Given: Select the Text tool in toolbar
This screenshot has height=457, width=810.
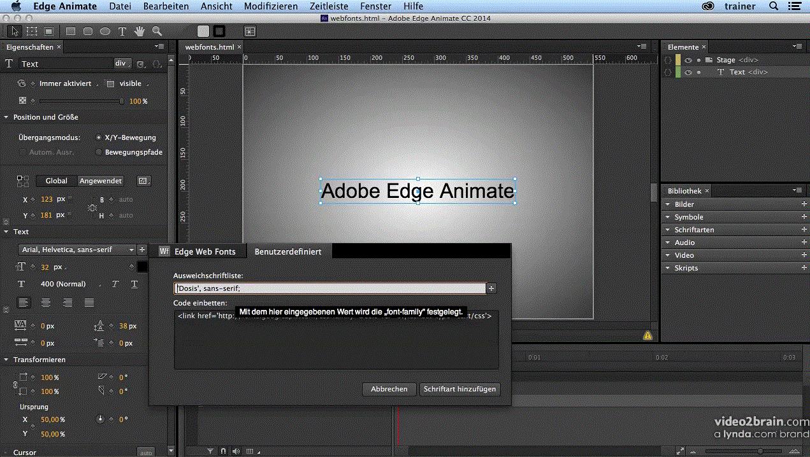Looking at the screenshot, I should click(122, 31).
